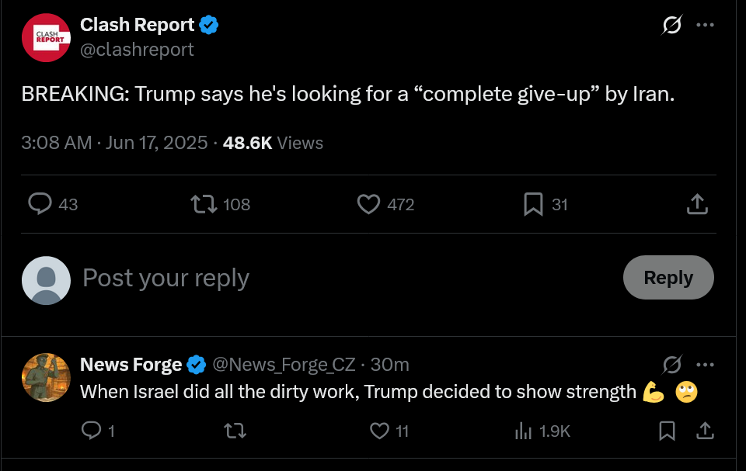Bookmark the News Forge comment

tap(667, 431)
